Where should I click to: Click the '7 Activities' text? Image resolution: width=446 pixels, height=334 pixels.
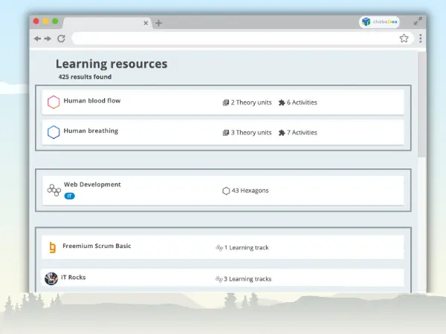[302, 133]
